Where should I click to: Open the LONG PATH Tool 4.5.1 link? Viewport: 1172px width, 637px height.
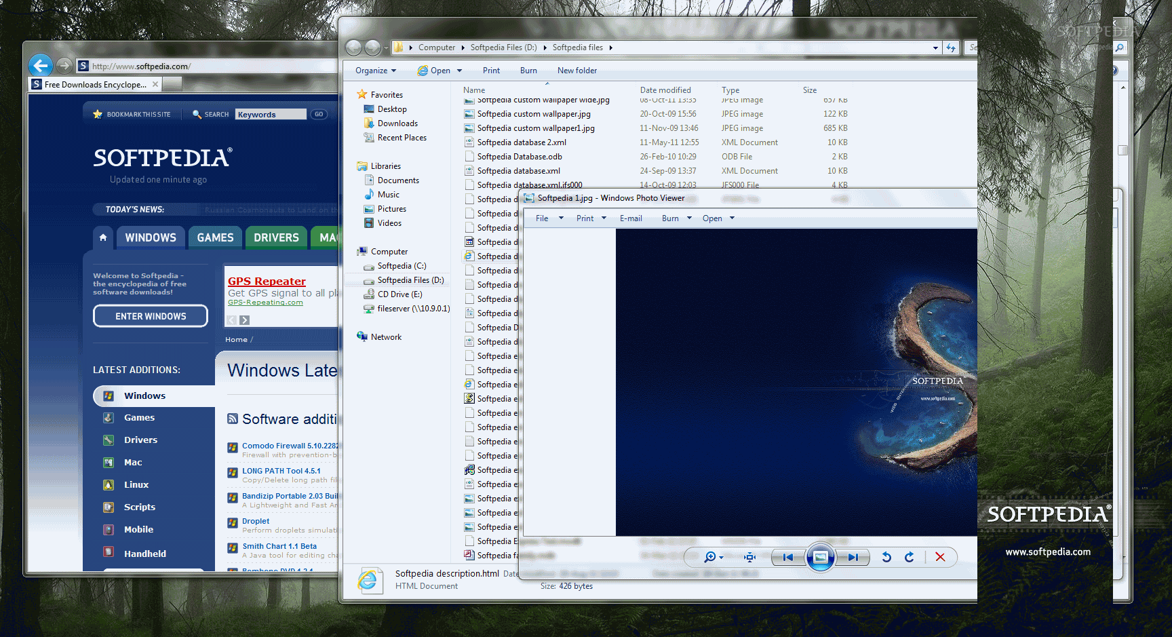[x=281, y=471]
